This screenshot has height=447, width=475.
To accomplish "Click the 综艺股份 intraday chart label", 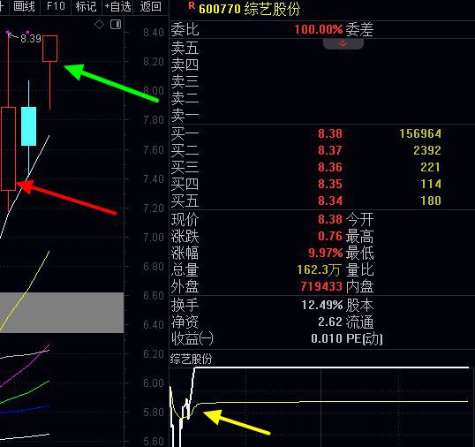I will point(191,359).
